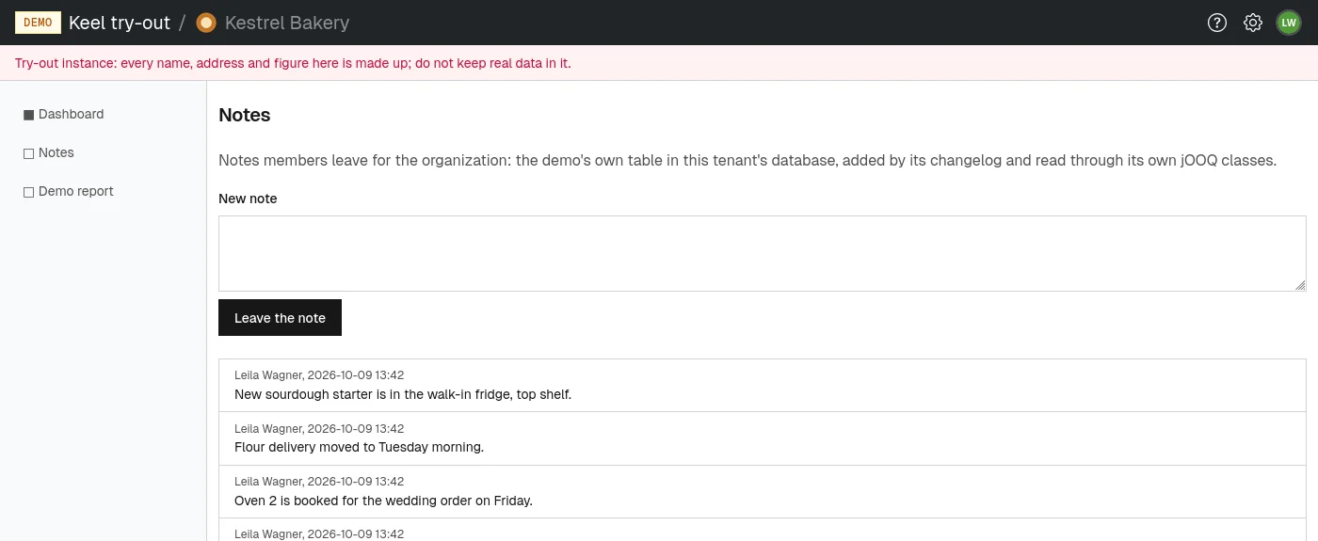Click the author line above the flour delivery note
The image size is (1318, 541).
tap(319, 428)
